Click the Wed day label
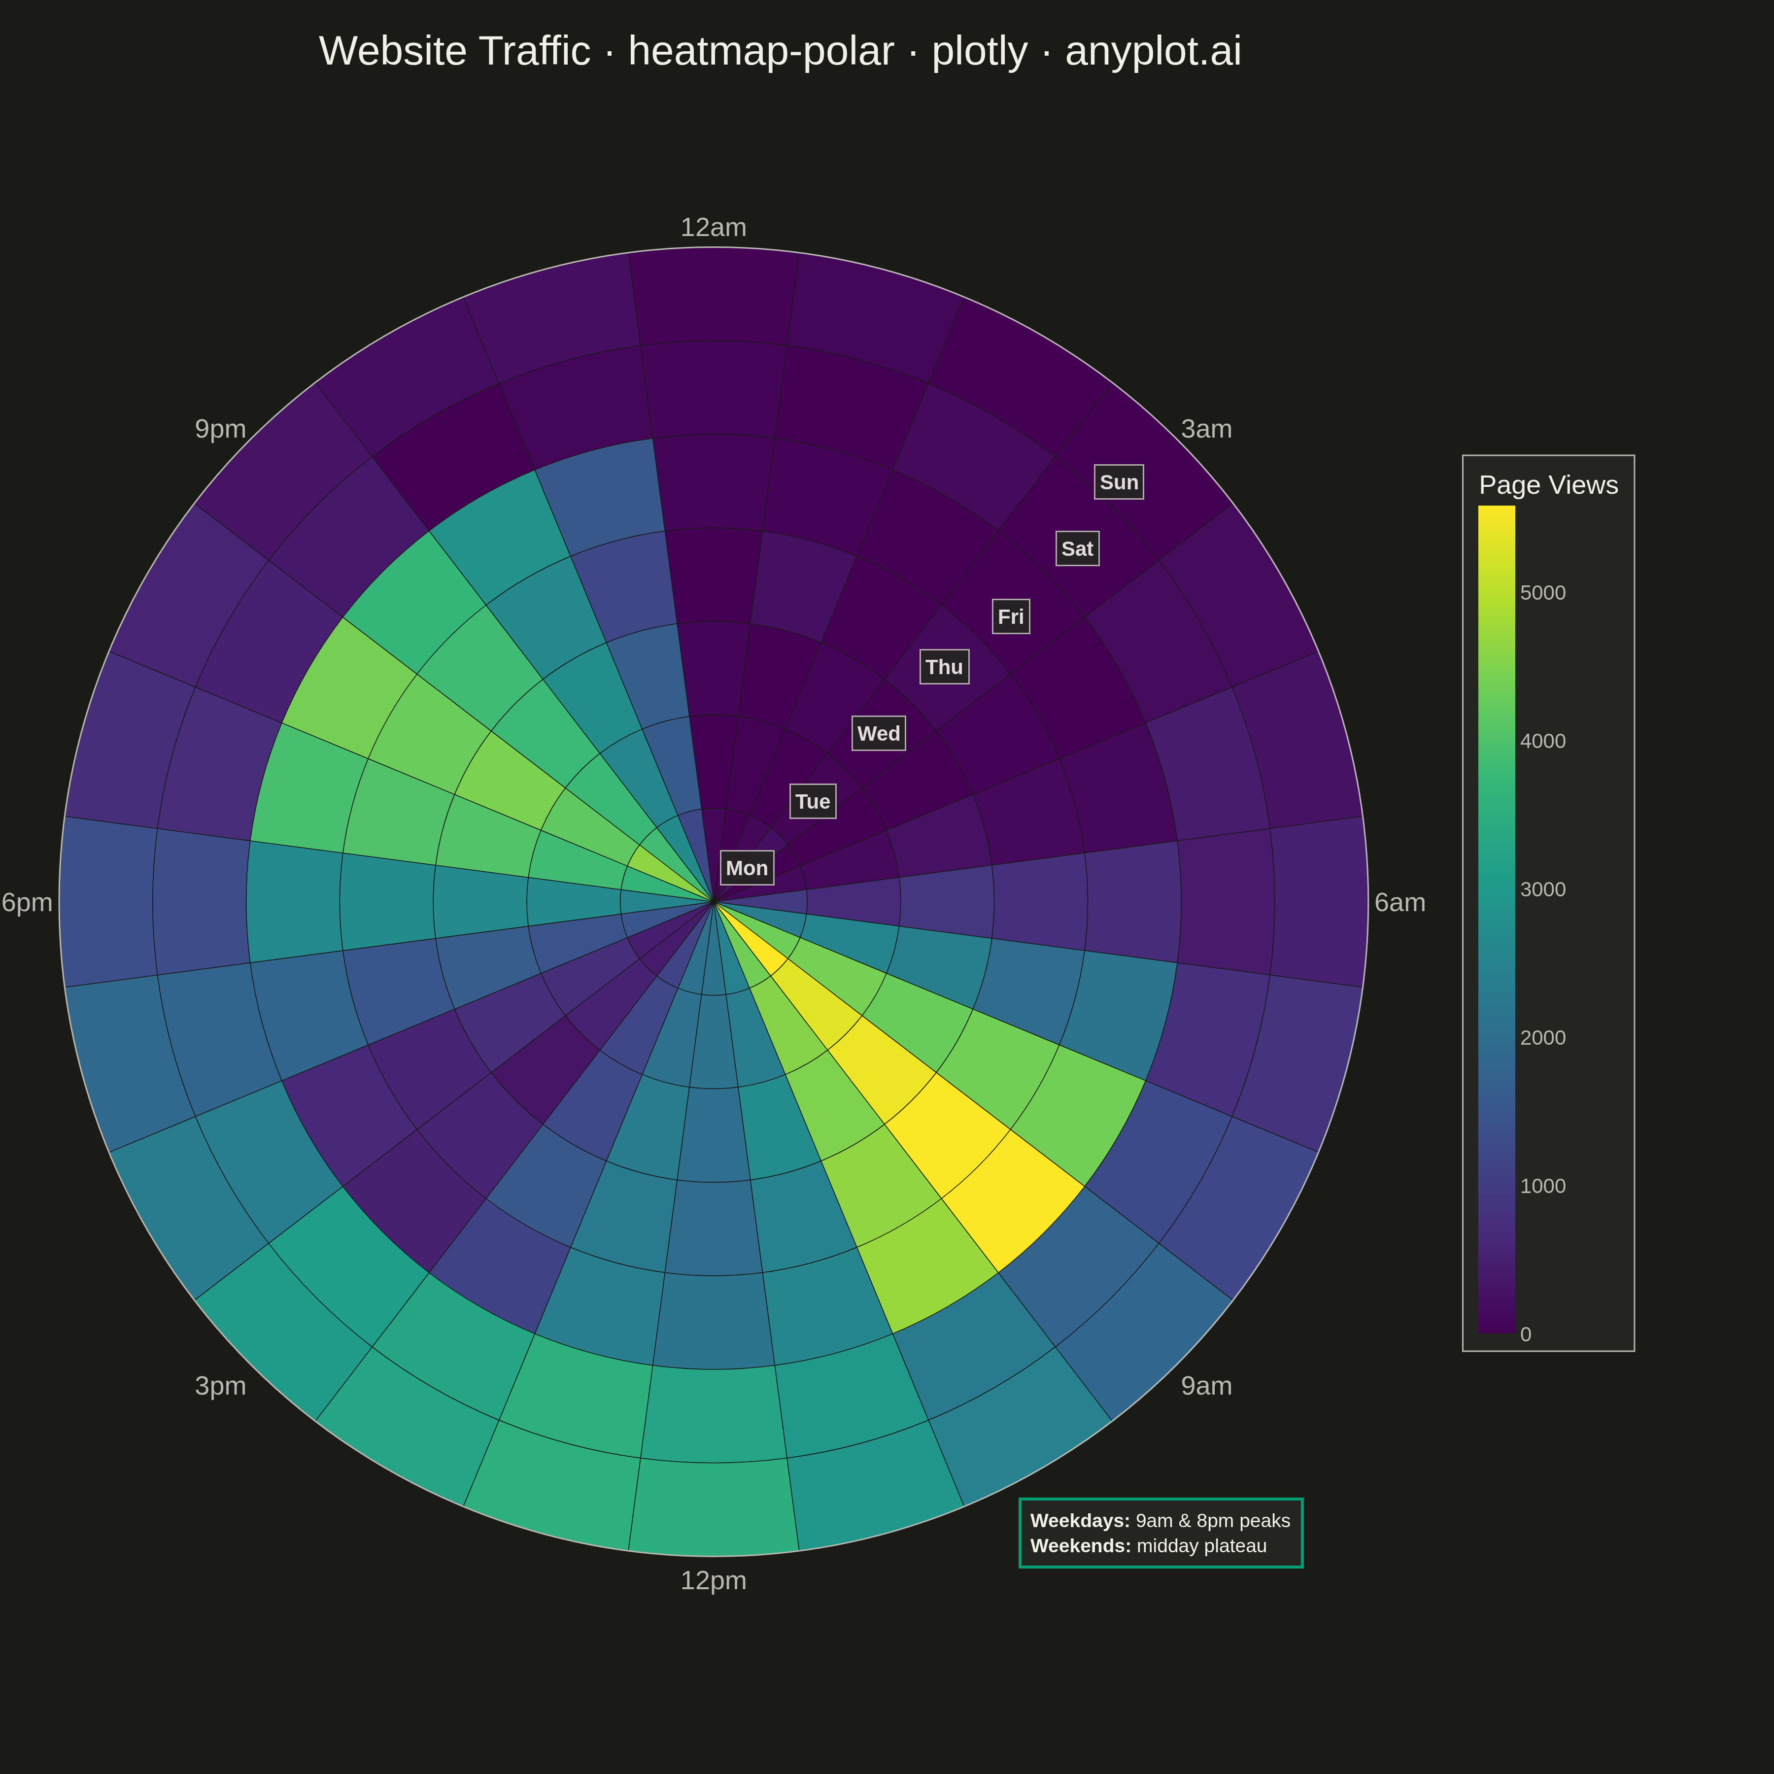Image resolution: width=1774 pixels, height=1774 pixels. 879,734
